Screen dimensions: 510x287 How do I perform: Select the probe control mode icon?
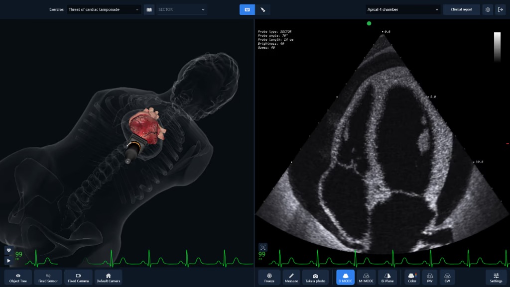263,9
